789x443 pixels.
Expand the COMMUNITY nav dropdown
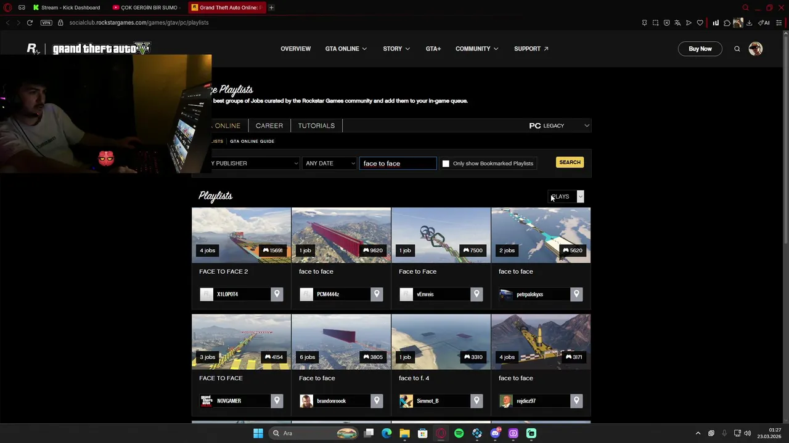tap(477, 49)
